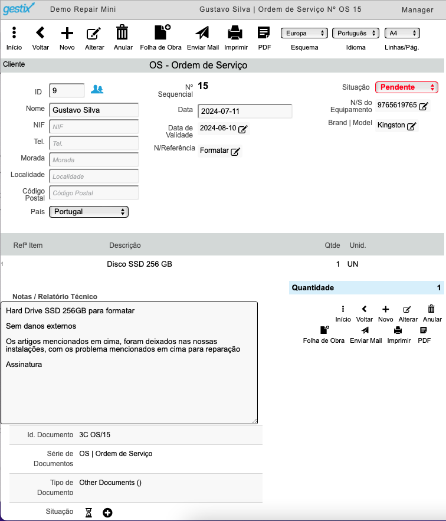Screen dimensions: 446x521
Task: Click Qtde column header
Action: point(332,245)
